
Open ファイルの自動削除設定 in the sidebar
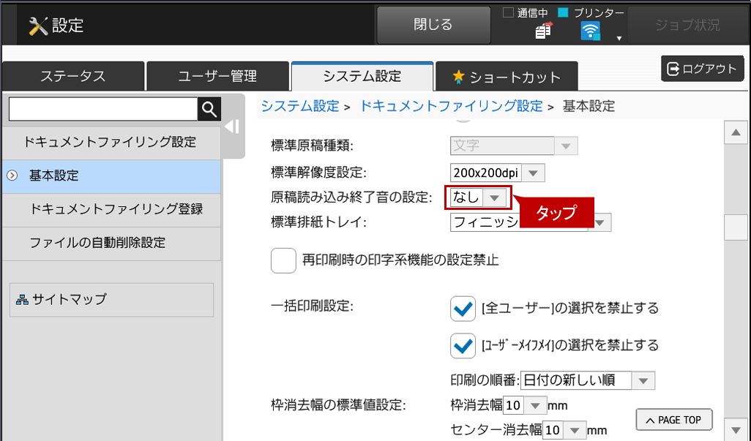[111, 243]
